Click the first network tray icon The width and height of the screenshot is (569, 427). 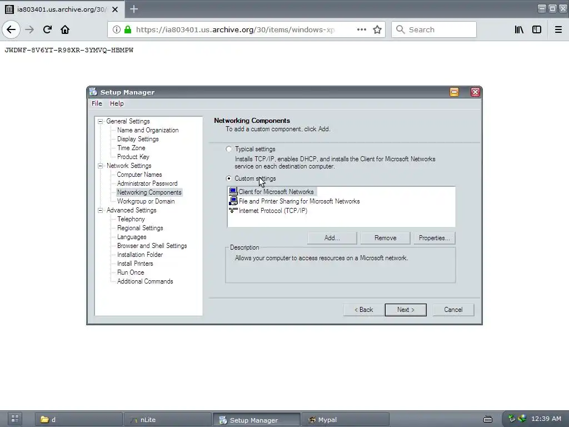tap(512, 419)
